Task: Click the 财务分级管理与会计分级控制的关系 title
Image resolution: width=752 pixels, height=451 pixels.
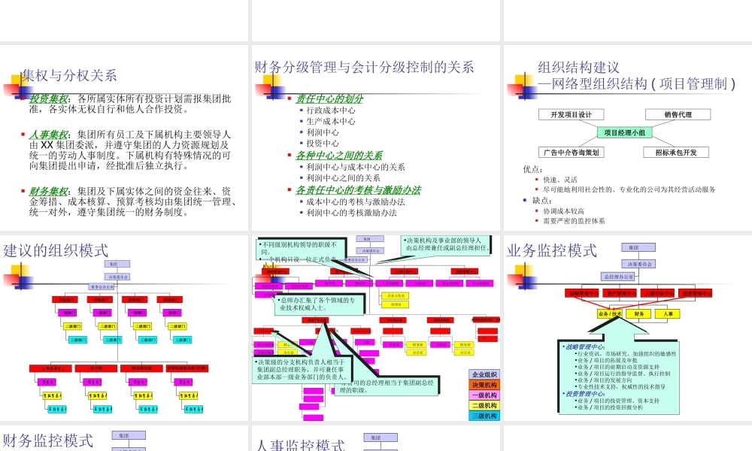Action: (364, 66)
